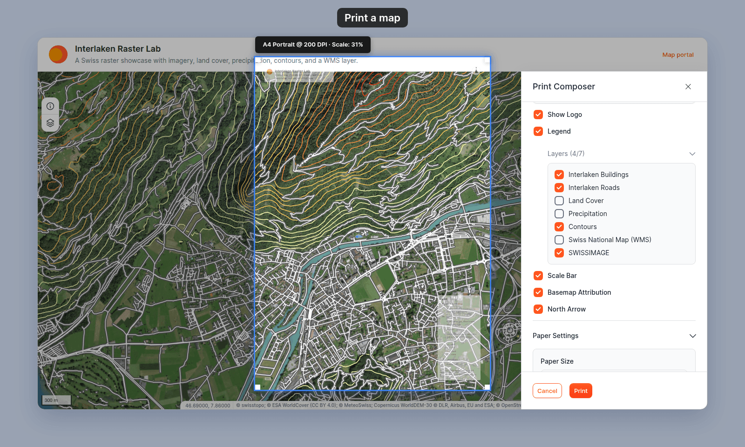Click the swisstopo attribution text
The width and height of the screenshot is (745, 447).
251,405
